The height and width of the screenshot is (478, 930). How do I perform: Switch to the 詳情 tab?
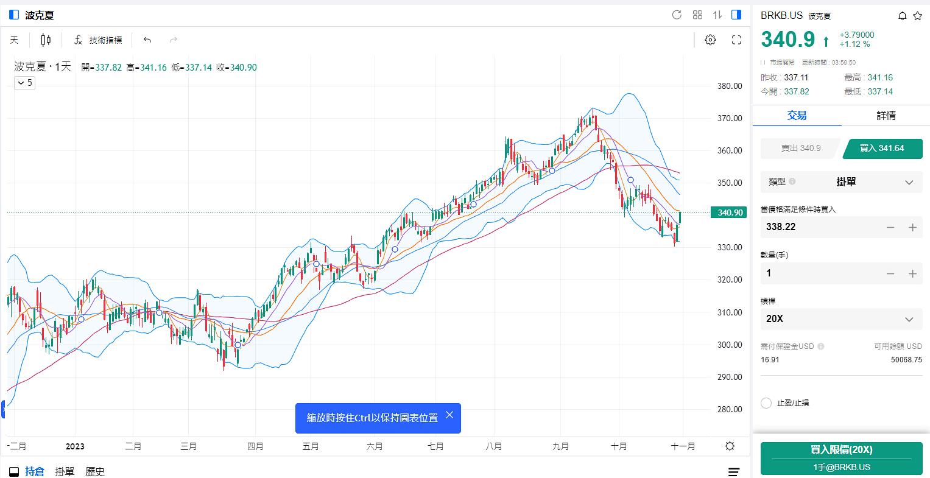click(x=886, y=116)
